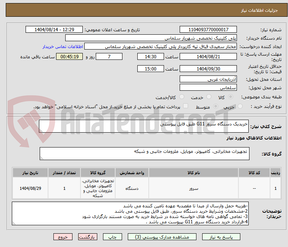Select the 'کالا' radio button

pyautogui.click(x=230, y=97)
